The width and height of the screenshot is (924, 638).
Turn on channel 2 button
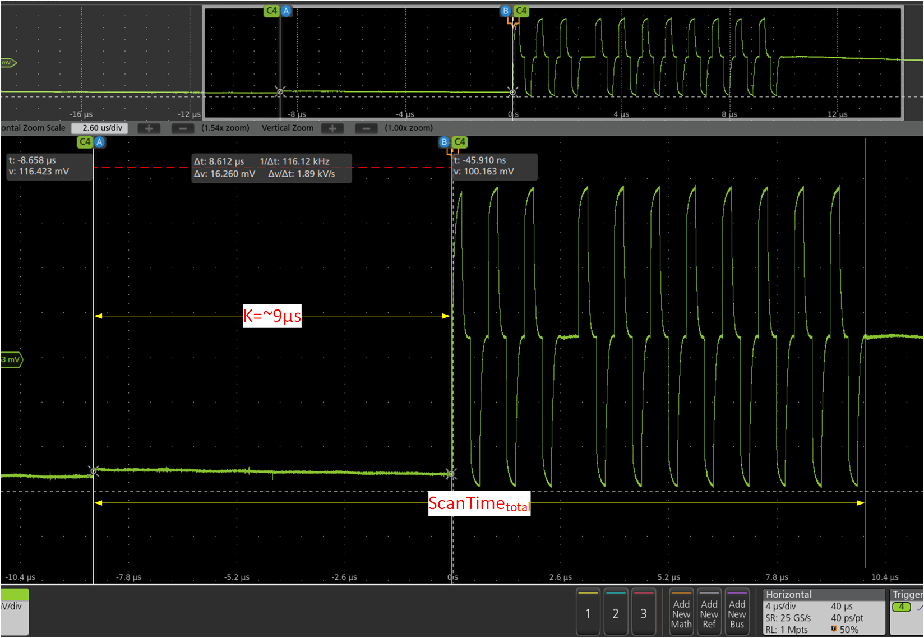[616, 612]
